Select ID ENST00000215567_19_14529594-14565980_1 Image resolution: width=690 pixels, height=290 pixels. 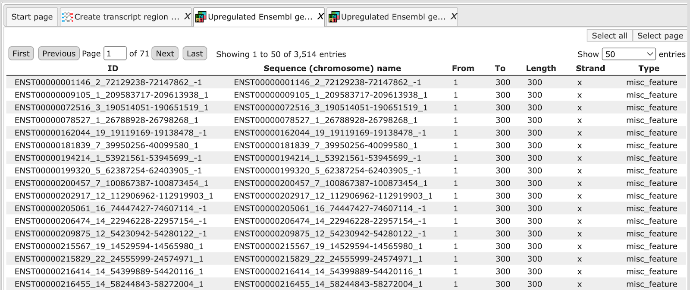[109, 246]
